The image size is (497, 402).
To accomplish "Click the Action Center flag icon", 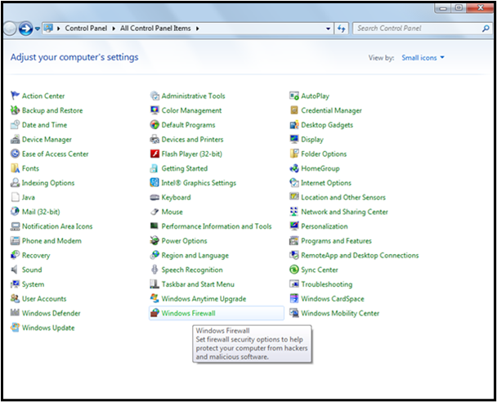I will pos(15,96).
